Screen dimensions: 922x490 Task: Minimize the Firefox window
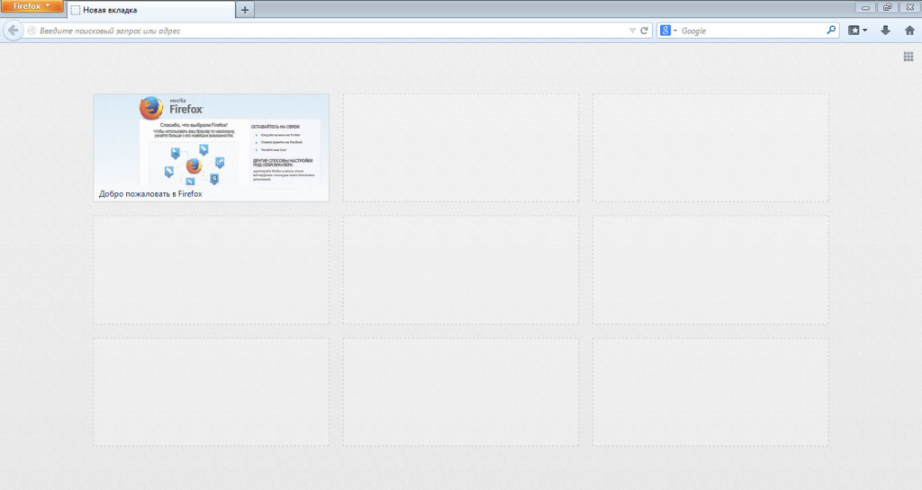(x=865, y=7)
